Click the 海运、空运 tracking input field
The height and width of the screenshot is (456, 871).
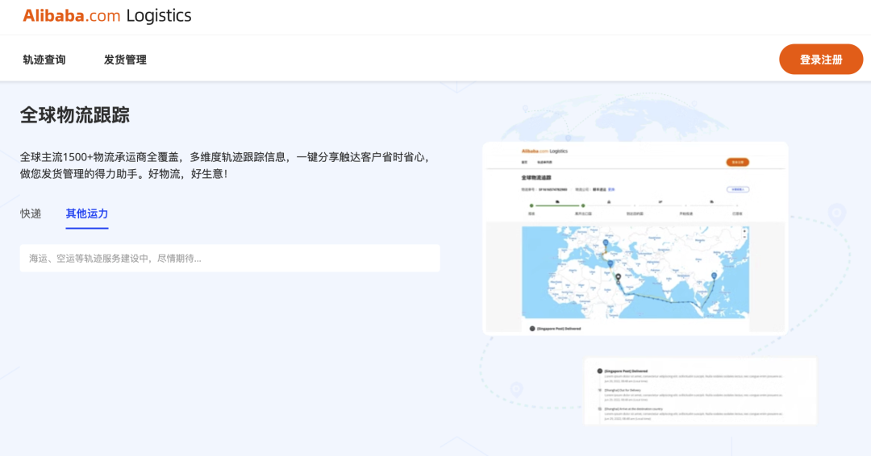(230, 259)
